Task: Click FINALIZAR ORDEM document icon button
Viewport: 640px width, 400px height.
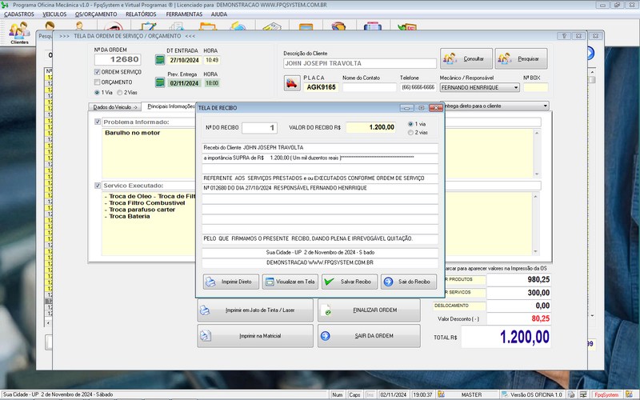Action: pos(369,310)
